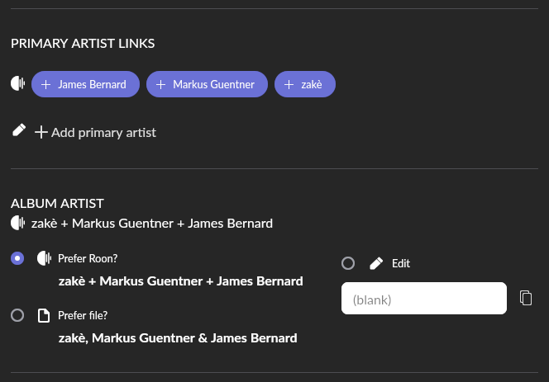Select the Prefer Roon radio button

(17, 259)
